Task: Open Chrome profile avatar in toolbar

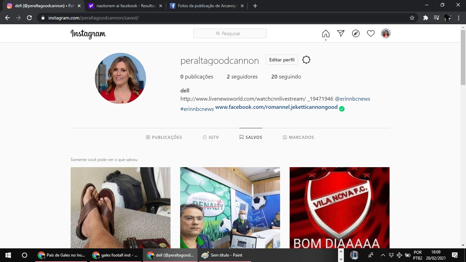Action: (448, 18)
